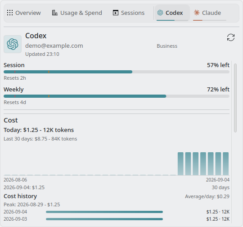Click the last bar in the cost chart
Screen dimensions: 243x227
coord(225,163)
